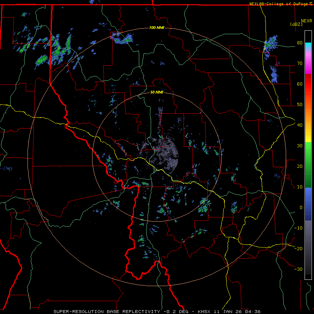Click the reflectivity color scale bar

click(x=308, y=155)
